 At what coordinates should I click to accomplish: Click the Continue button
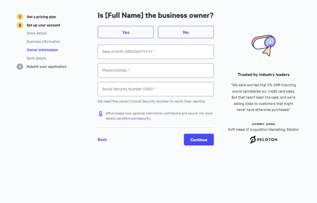(x=199, y=140)
